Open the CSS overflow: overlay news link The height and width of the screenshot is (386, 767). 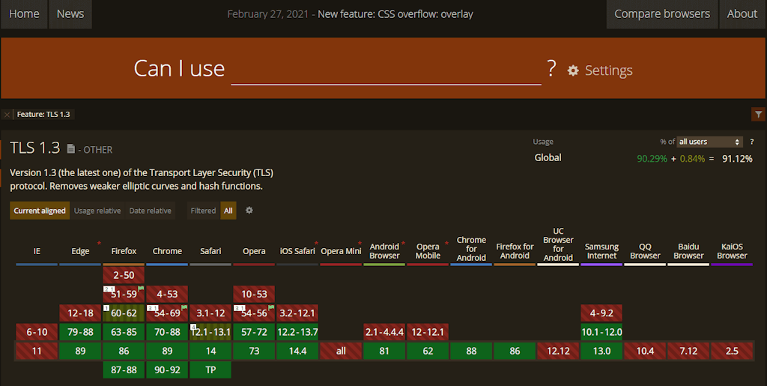click(x=395, y=14)
